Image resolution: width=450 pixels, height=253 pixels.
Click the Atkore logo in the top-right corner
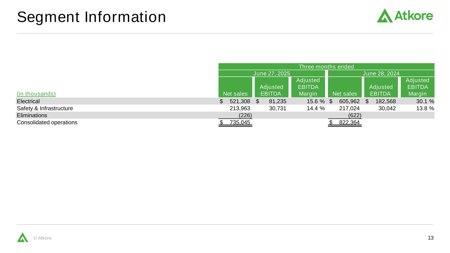click(x=405, y=15)
